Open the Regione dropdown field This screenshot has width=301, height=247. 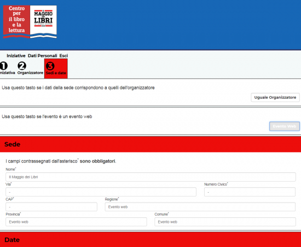click(x=200, y=207)
